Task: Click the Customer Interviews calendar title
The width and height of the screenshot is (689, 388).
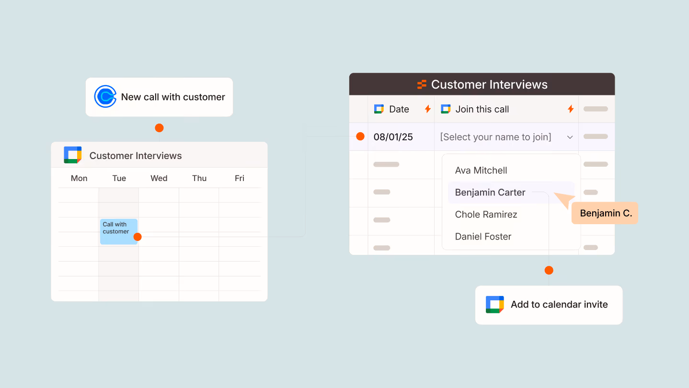Action: point(136,156)
